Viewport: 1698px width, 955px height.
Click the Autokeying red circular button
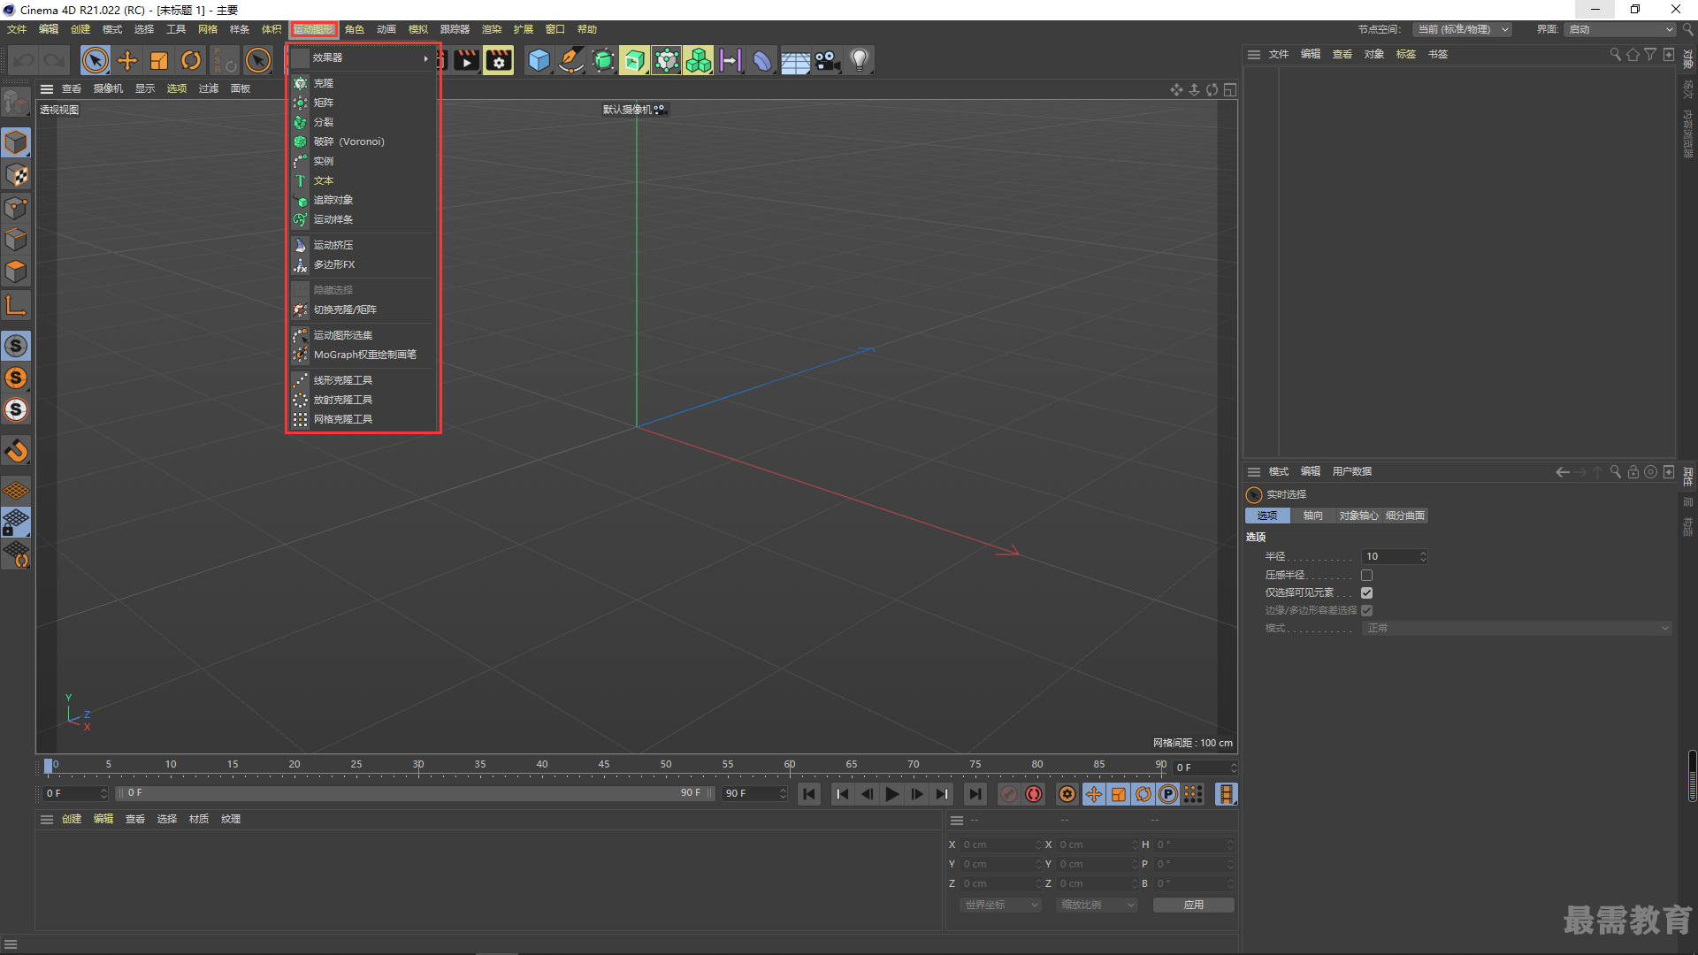1034,794
